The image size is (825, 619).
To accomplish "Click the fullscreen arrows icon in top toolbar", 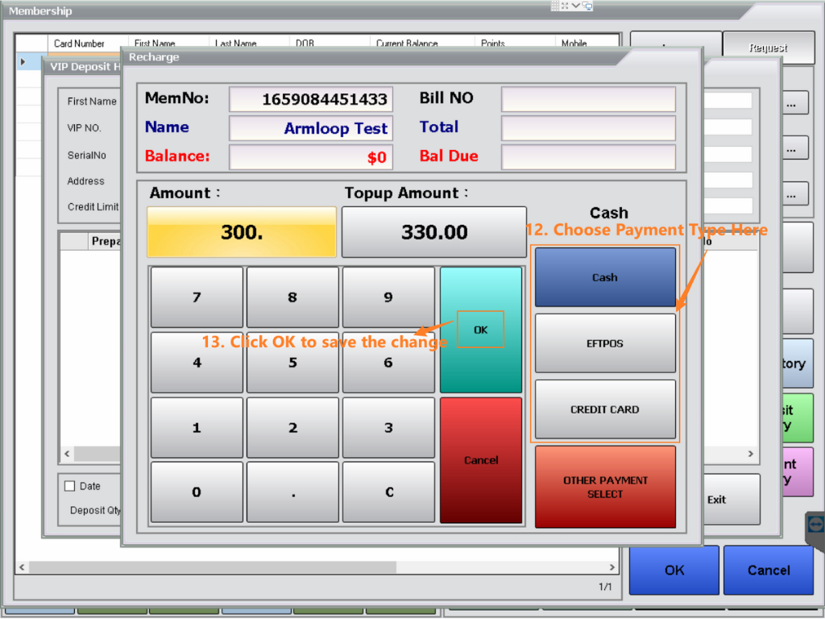I will (x=565, y=6).
